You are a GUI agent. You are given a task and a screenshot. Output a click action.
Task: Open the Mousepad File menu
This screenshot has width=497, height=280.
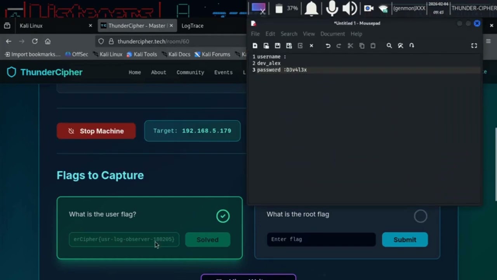coord(255,34)
